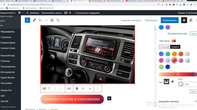Click the middle gradient bar control point

pos(178,74)
